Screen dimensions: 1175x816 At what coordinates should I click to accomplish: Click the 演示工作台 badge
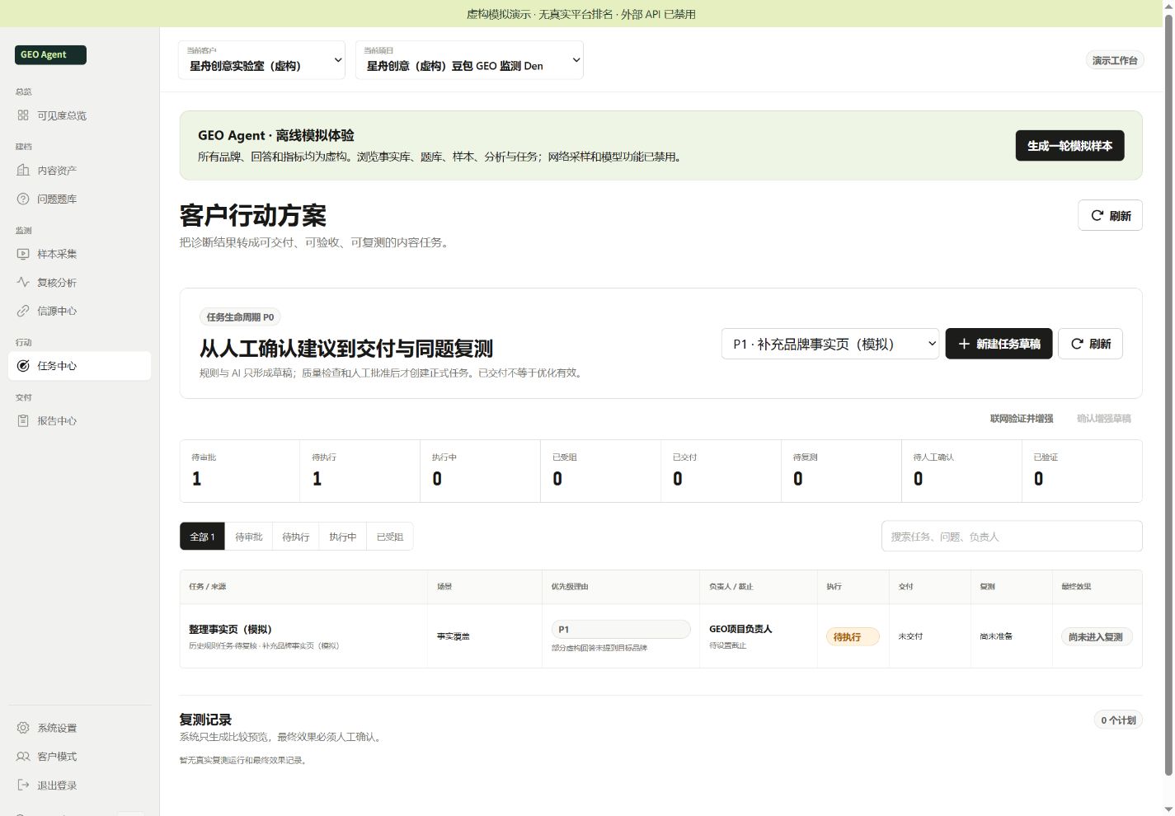click(1115, 60)
